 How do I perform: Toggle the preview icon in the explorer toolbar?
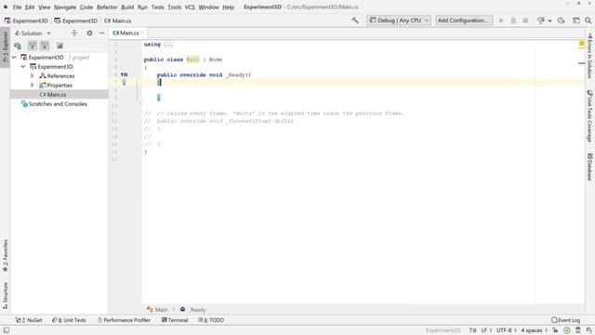click(59, 46)
